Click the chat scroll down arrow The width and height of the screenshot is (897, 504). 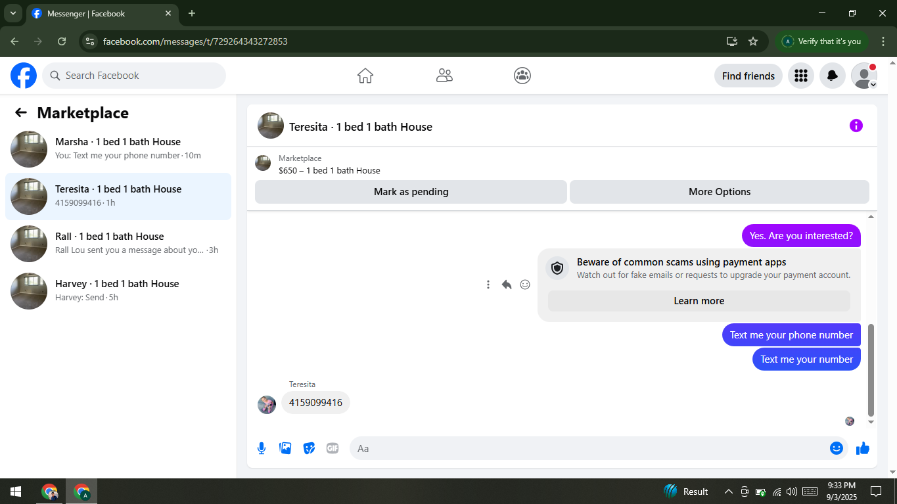click(871, 422)
